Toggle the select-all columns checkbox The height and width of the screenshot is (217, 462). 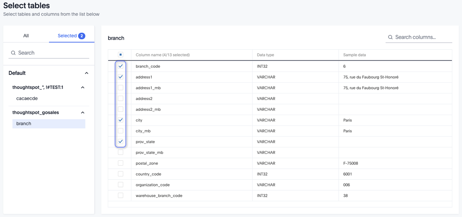(121, 55)
